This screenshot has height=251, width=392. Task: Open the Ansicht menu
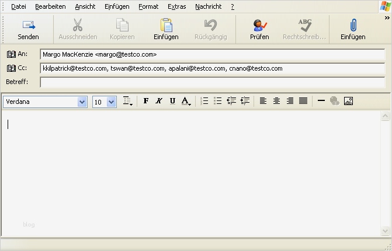(85, 6)
